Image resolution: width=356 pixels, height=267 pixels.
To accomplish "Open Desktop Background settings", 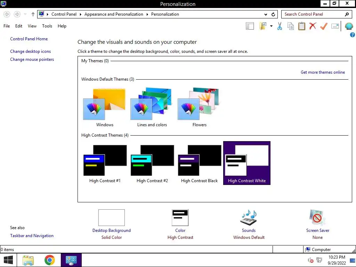I will point(112,224).
